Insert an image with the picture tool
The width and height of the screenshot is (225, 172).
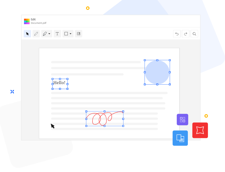coord(79,34)
